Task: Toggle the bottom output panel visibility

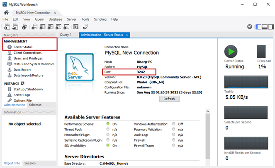Action: coord(265,27)
